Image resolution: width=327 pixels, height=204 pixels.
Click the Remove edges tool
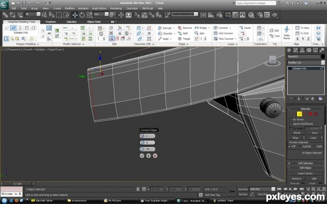pos(185,28)
